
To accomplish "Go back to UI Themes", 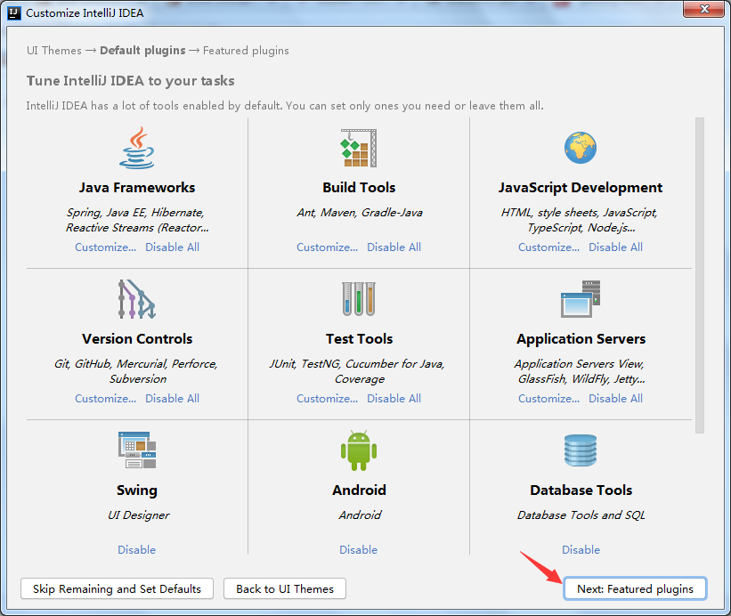I will pos(285,588).
